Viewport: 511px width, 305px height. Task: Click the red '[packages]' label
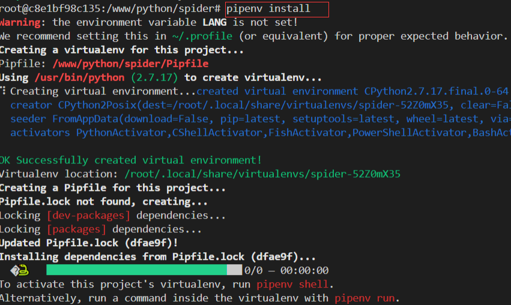(x=77, y=229)
